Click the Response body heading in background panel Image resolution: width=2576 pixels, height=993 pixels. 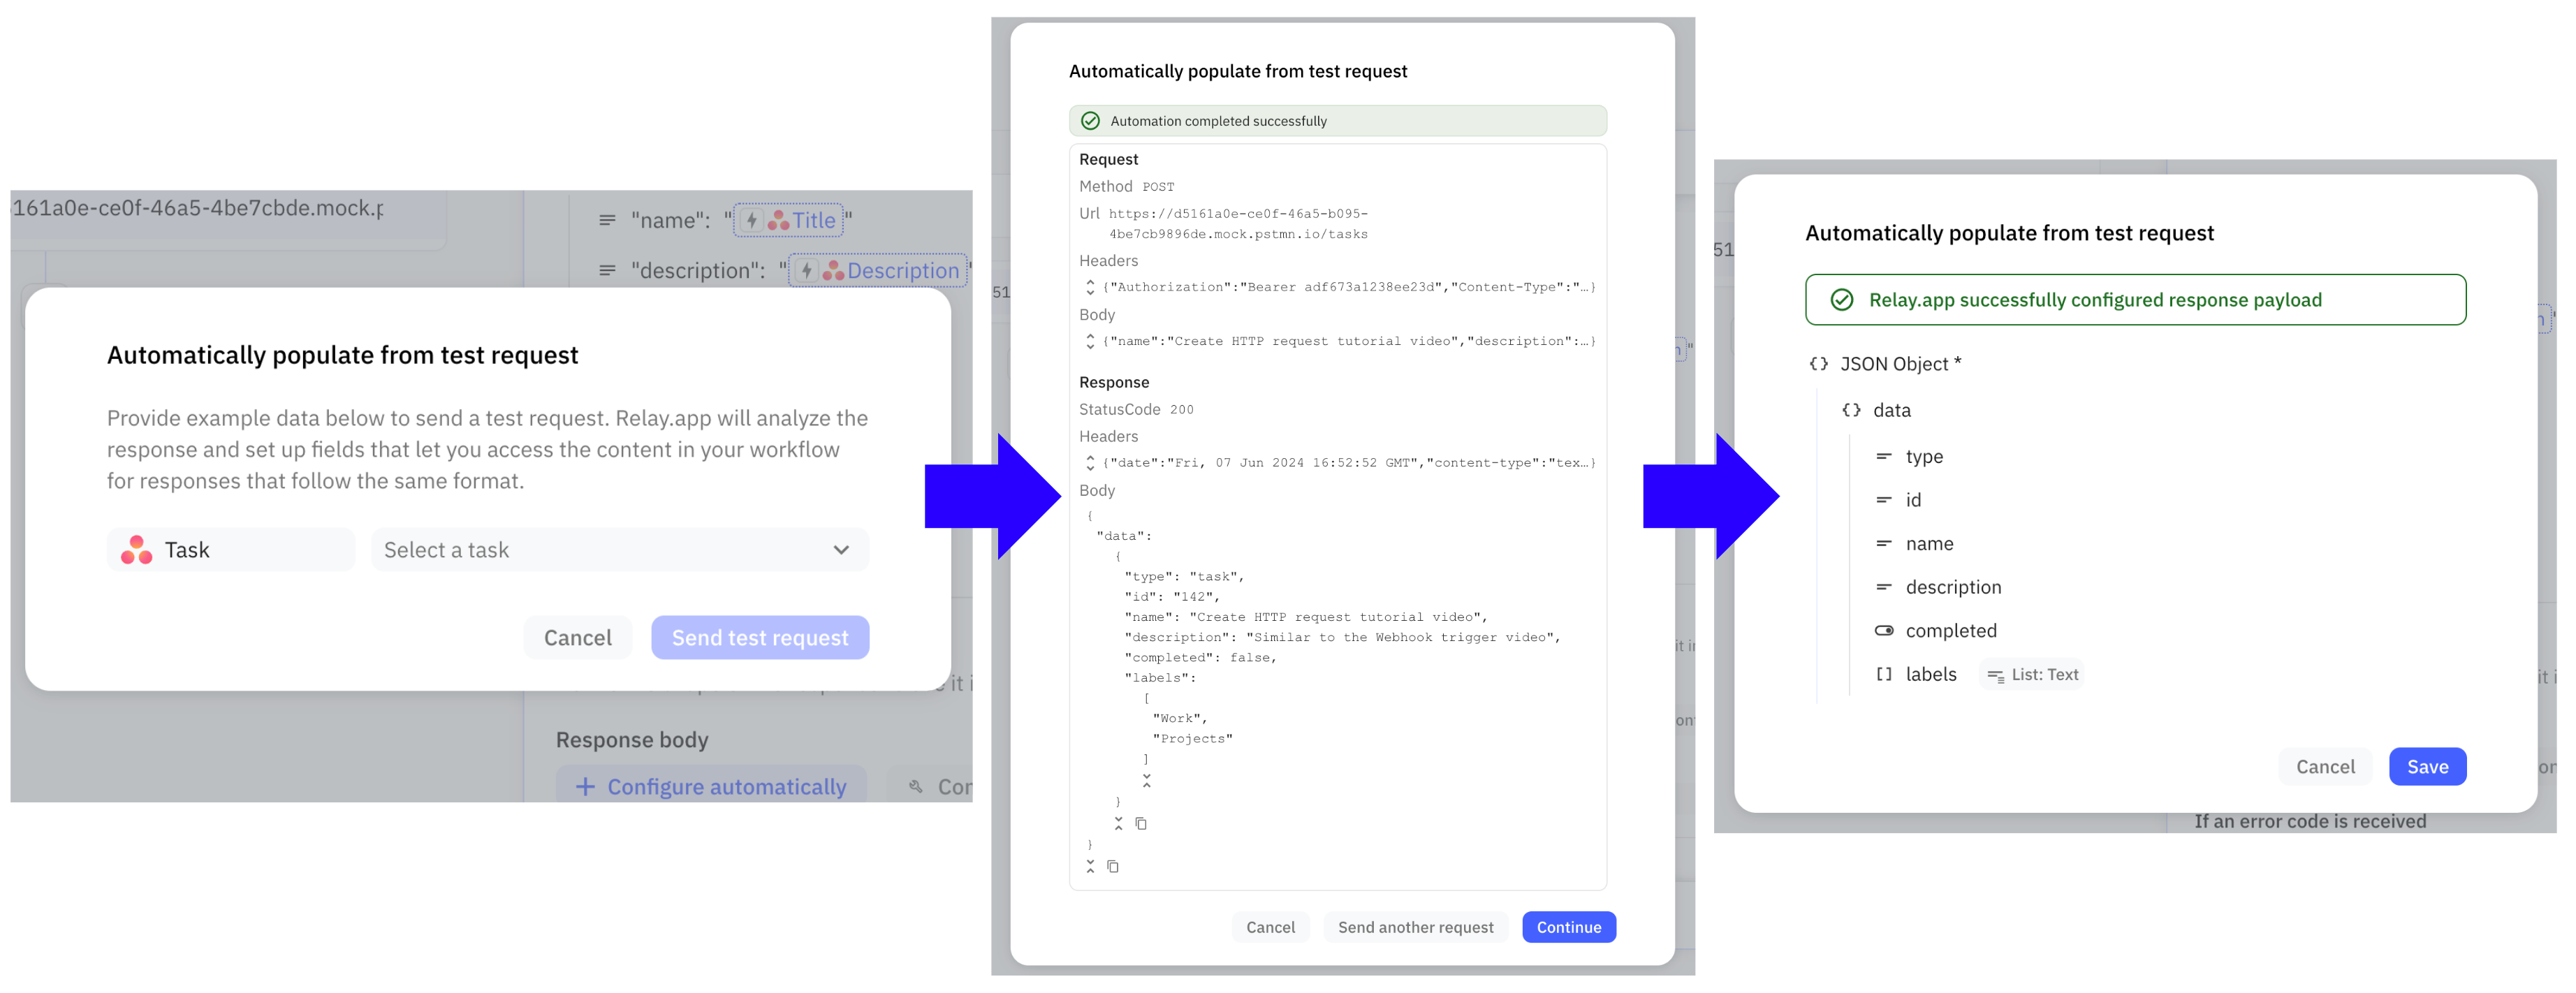point(631,740)
